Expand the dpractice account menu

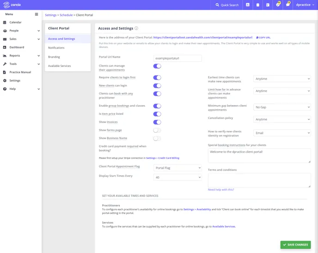coord(305,5)
